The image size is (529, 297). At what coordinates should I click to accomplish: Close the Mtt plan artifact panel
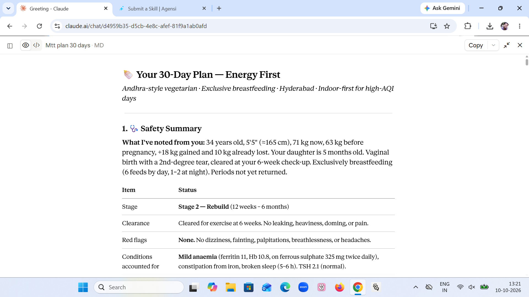click(x=520, y=45)
